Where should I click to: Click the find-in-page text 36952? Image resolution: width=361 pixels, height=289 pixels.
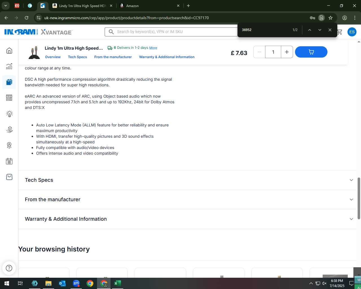[x=246, y=30]
